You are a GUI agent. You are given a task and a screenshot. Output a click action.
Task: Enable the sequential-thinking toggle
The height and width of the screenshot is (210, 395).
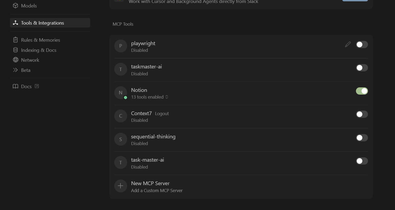click(362, 138)
